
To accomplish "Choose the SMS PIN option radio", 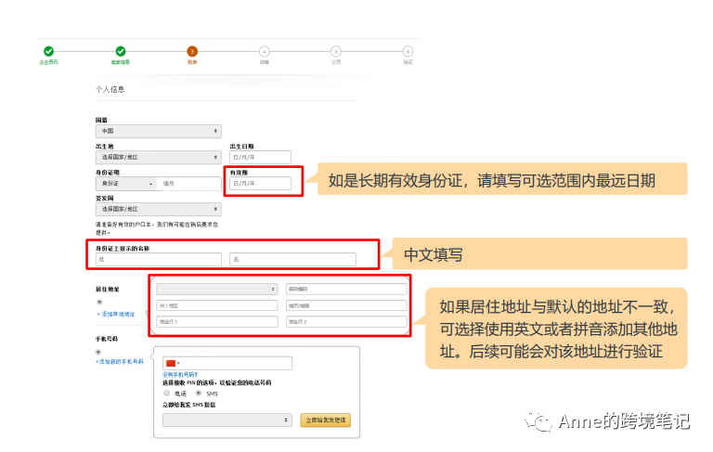I will [x=199, y=394].
